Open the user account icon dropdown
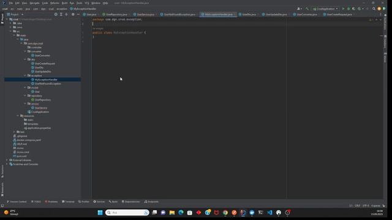 coord(300,9)
